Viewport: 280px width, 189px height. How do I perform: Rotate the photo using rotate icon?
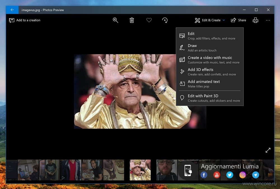(x=165, y=20)
